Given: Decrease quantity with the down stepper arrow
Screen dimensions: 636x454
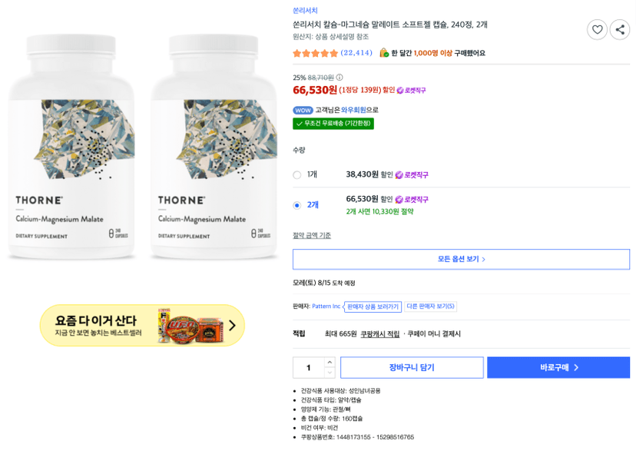Looking at the screenshot, I should (330, 373).
